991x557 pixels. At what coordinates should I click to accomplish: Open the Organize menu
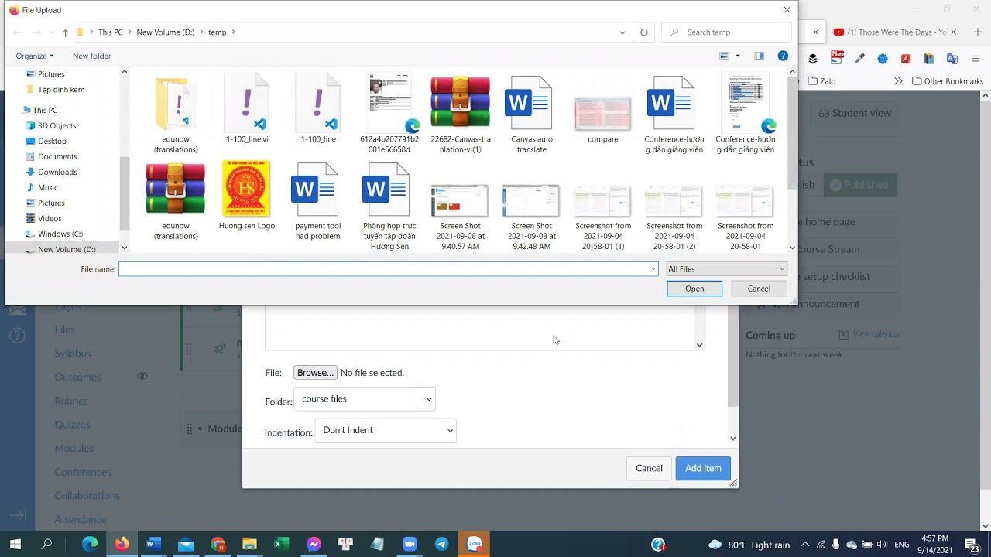click(35, 56)
